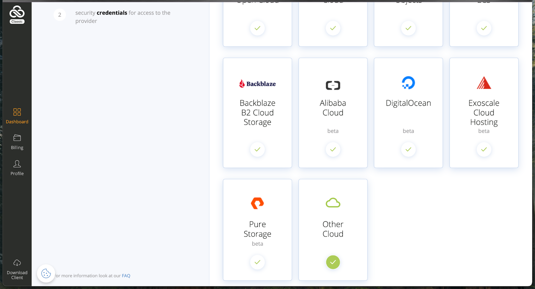Open the Billing section icon
Screen dimensions: 535x289
pyautogui.click(x=17, y=138)
